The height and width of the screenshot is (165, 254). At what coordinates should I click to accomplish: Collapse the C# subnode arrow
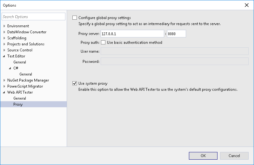click(10, 68)
